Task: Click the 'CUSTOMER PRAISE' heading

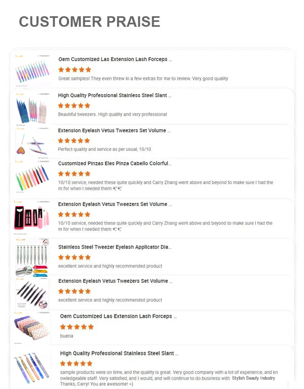Action: pyautogui.click(x=90, y=21)
